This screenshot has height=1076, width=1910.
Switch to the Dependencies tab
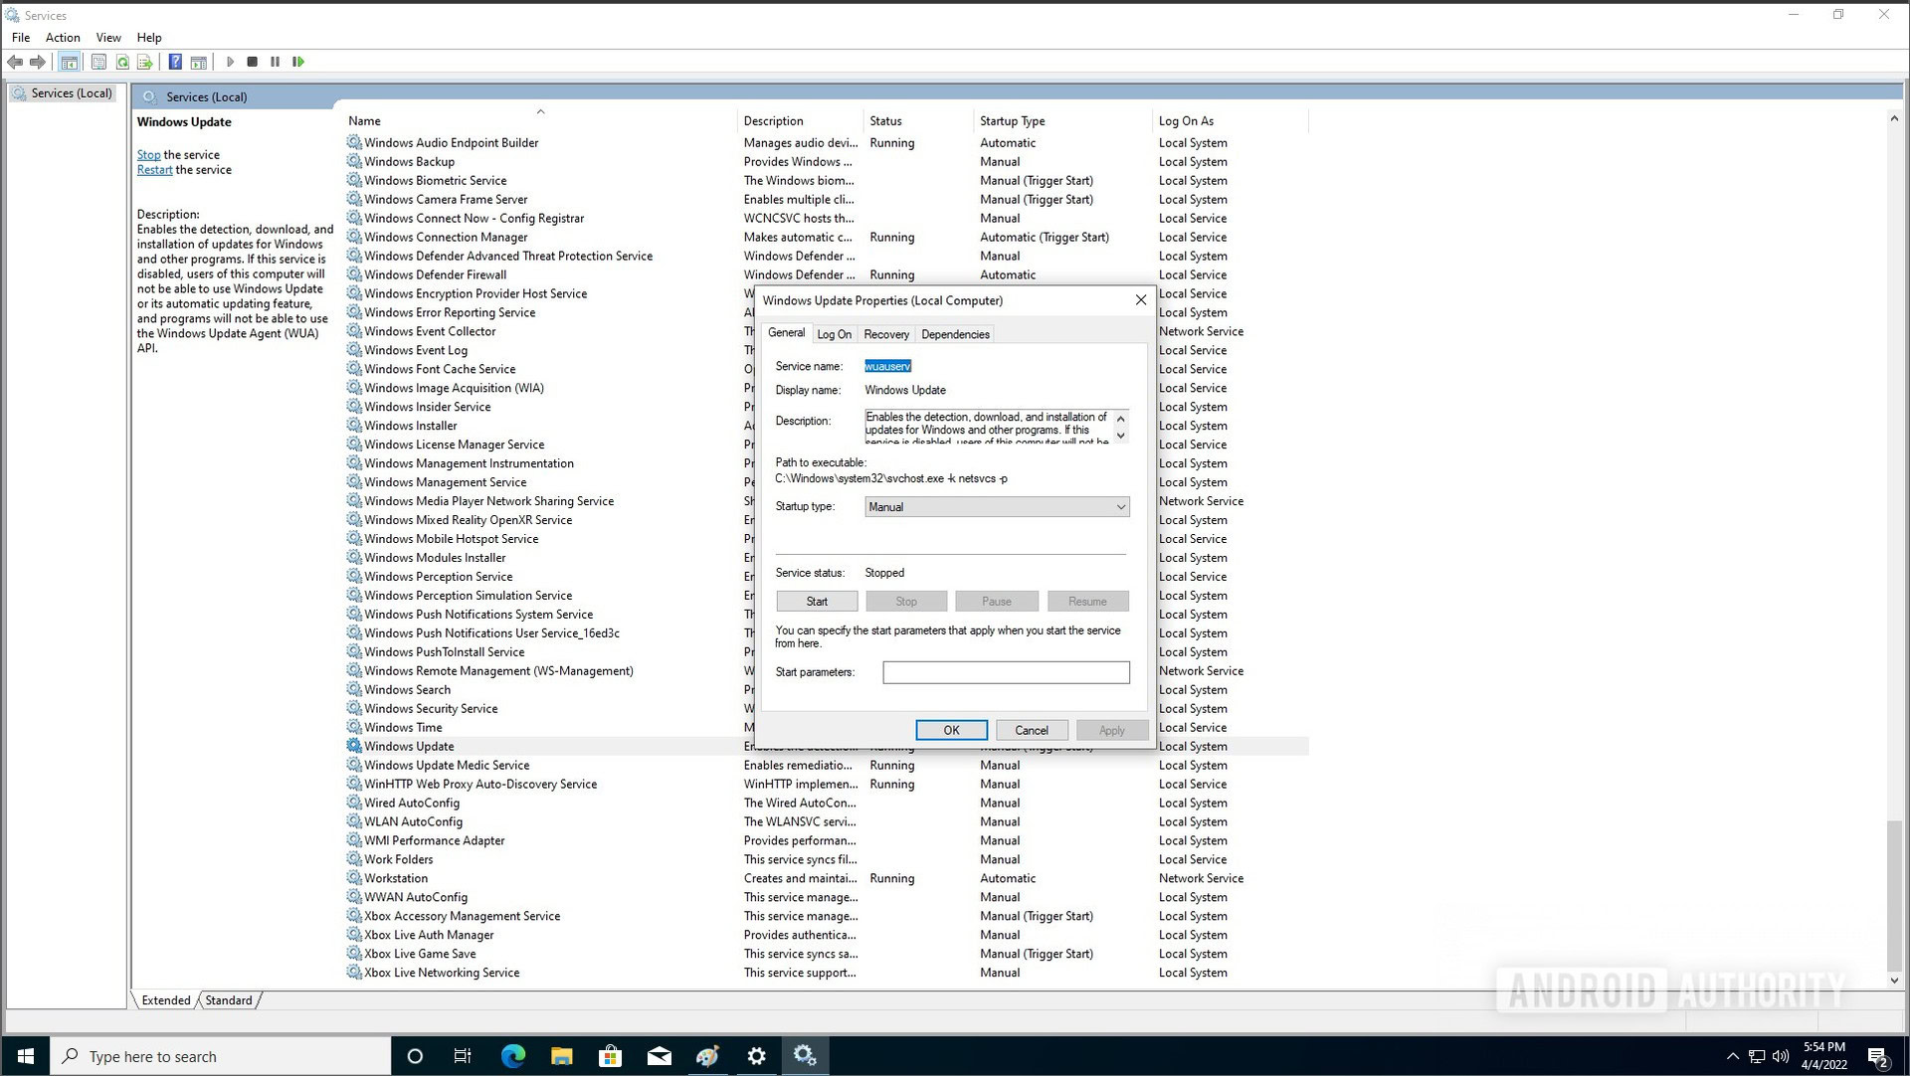coord(955,334)
